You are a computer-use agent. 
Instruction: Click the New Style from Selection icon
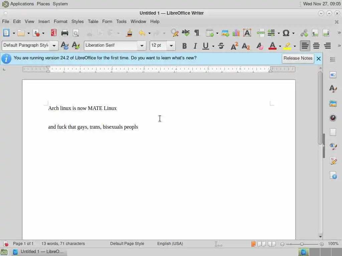tap(75, 46)
